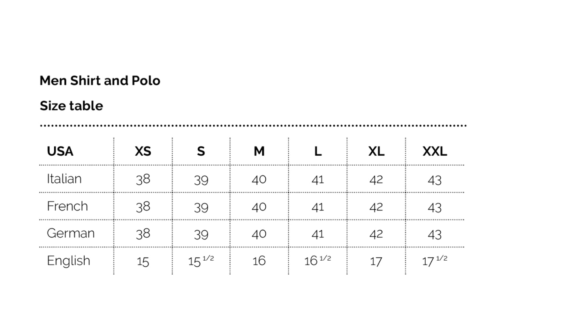Image resolution: width=585 pixels, height=319 pixels.
Task: Click French size 40 under M
Action: tap(259, 207)
